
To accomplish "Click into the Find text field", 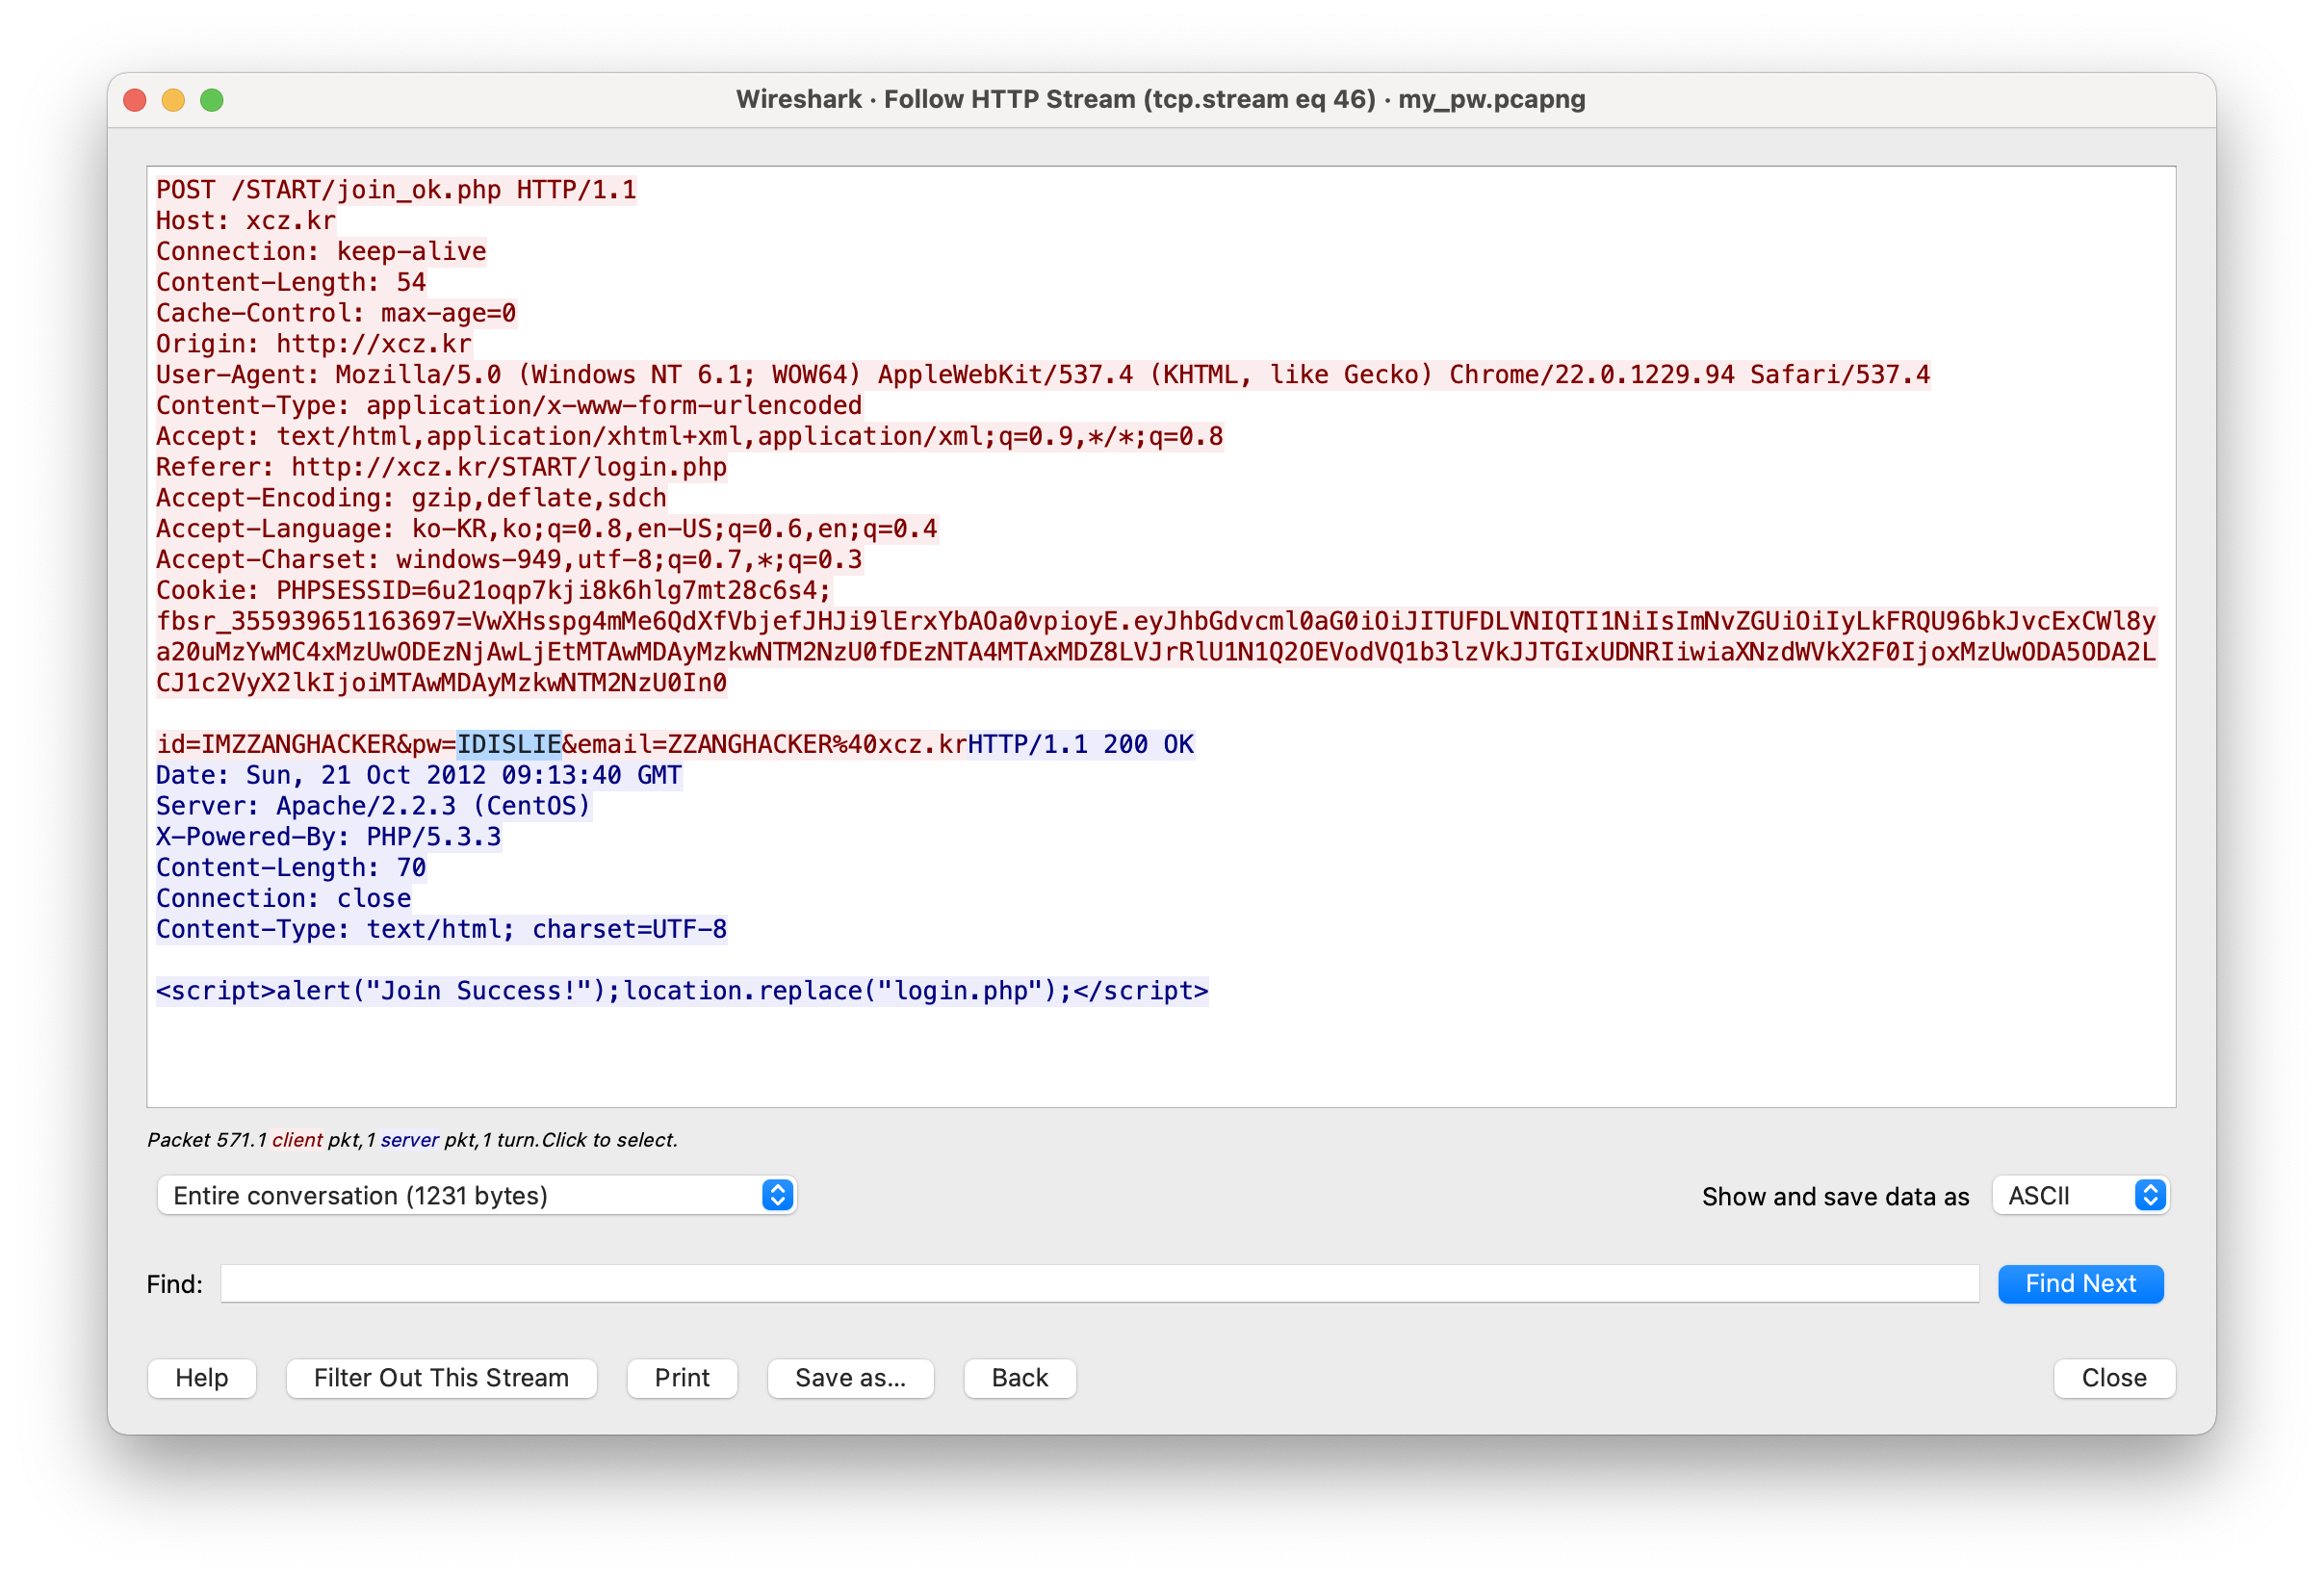I will click(1098, 1283).
